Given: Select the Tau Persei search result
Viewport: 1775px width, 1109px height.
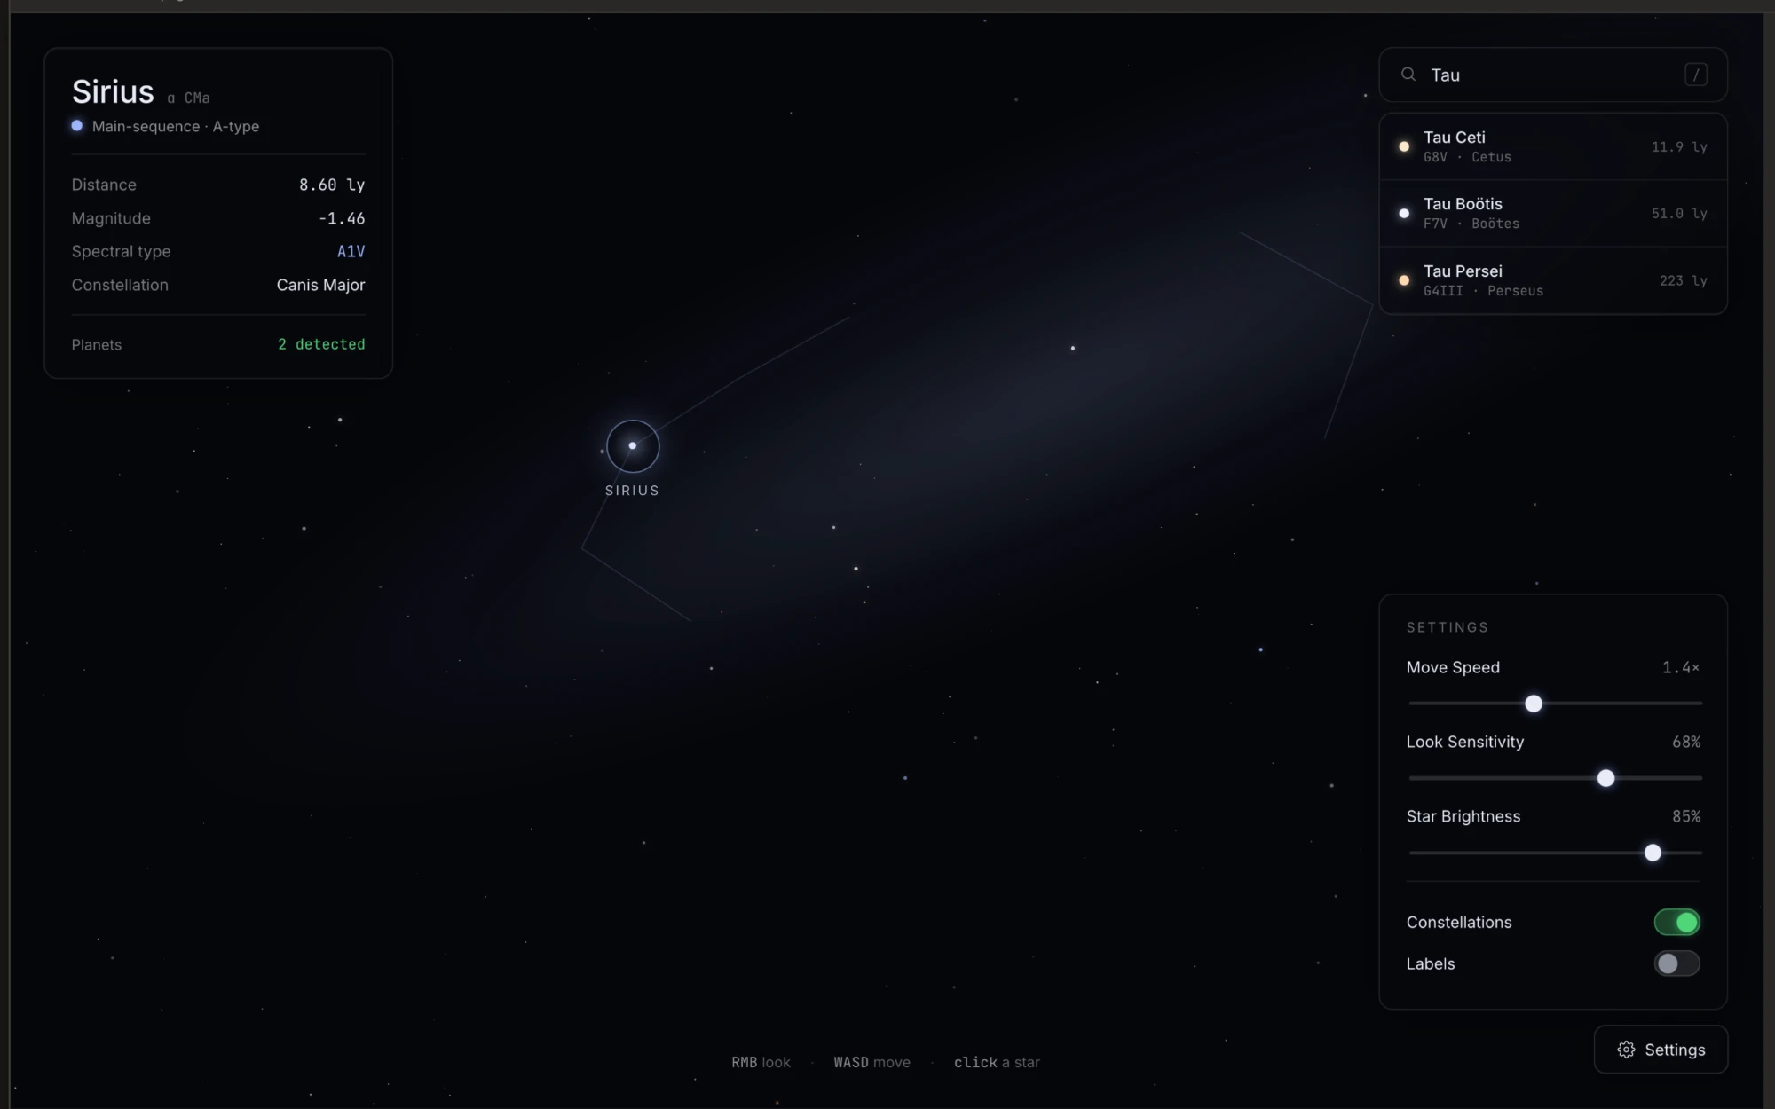Looking at the screenshot, I should point(1553,280).
